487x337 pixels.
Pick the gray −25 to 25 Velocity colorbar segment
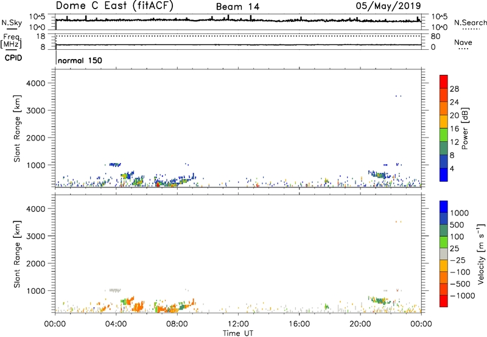pyautogui.click(x=444, y=254)
